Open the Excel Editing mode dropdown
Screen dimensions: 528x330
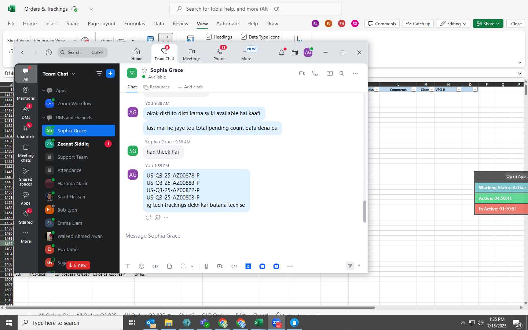click(454, 23)
